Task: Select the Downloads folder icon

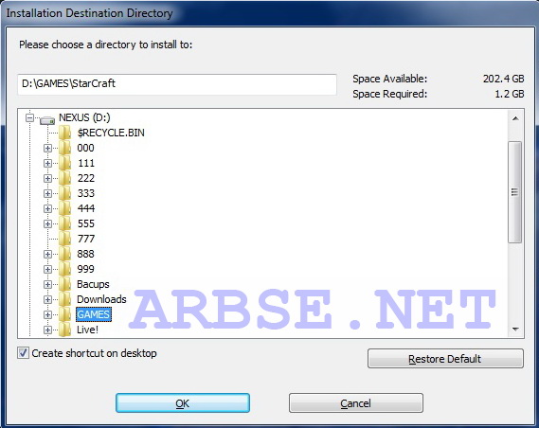Action: [x=65, y=299]
